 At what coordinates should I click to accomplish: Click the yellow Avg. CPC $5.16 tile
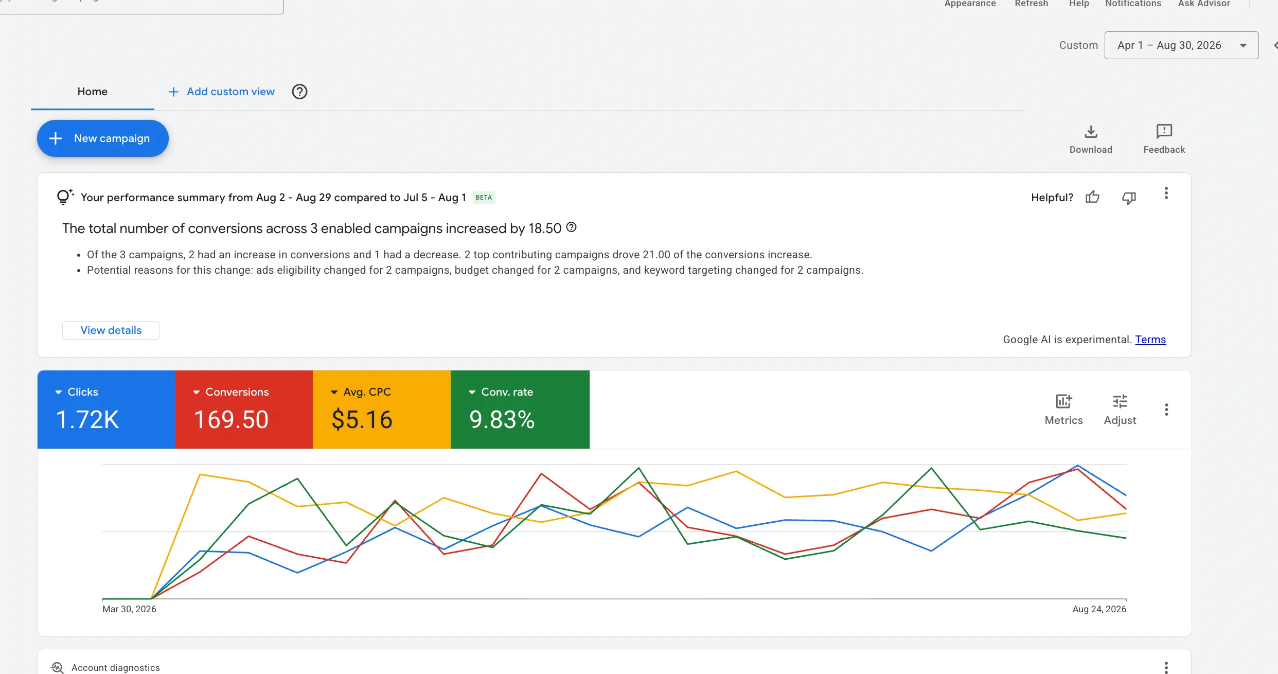click(382, 410)
